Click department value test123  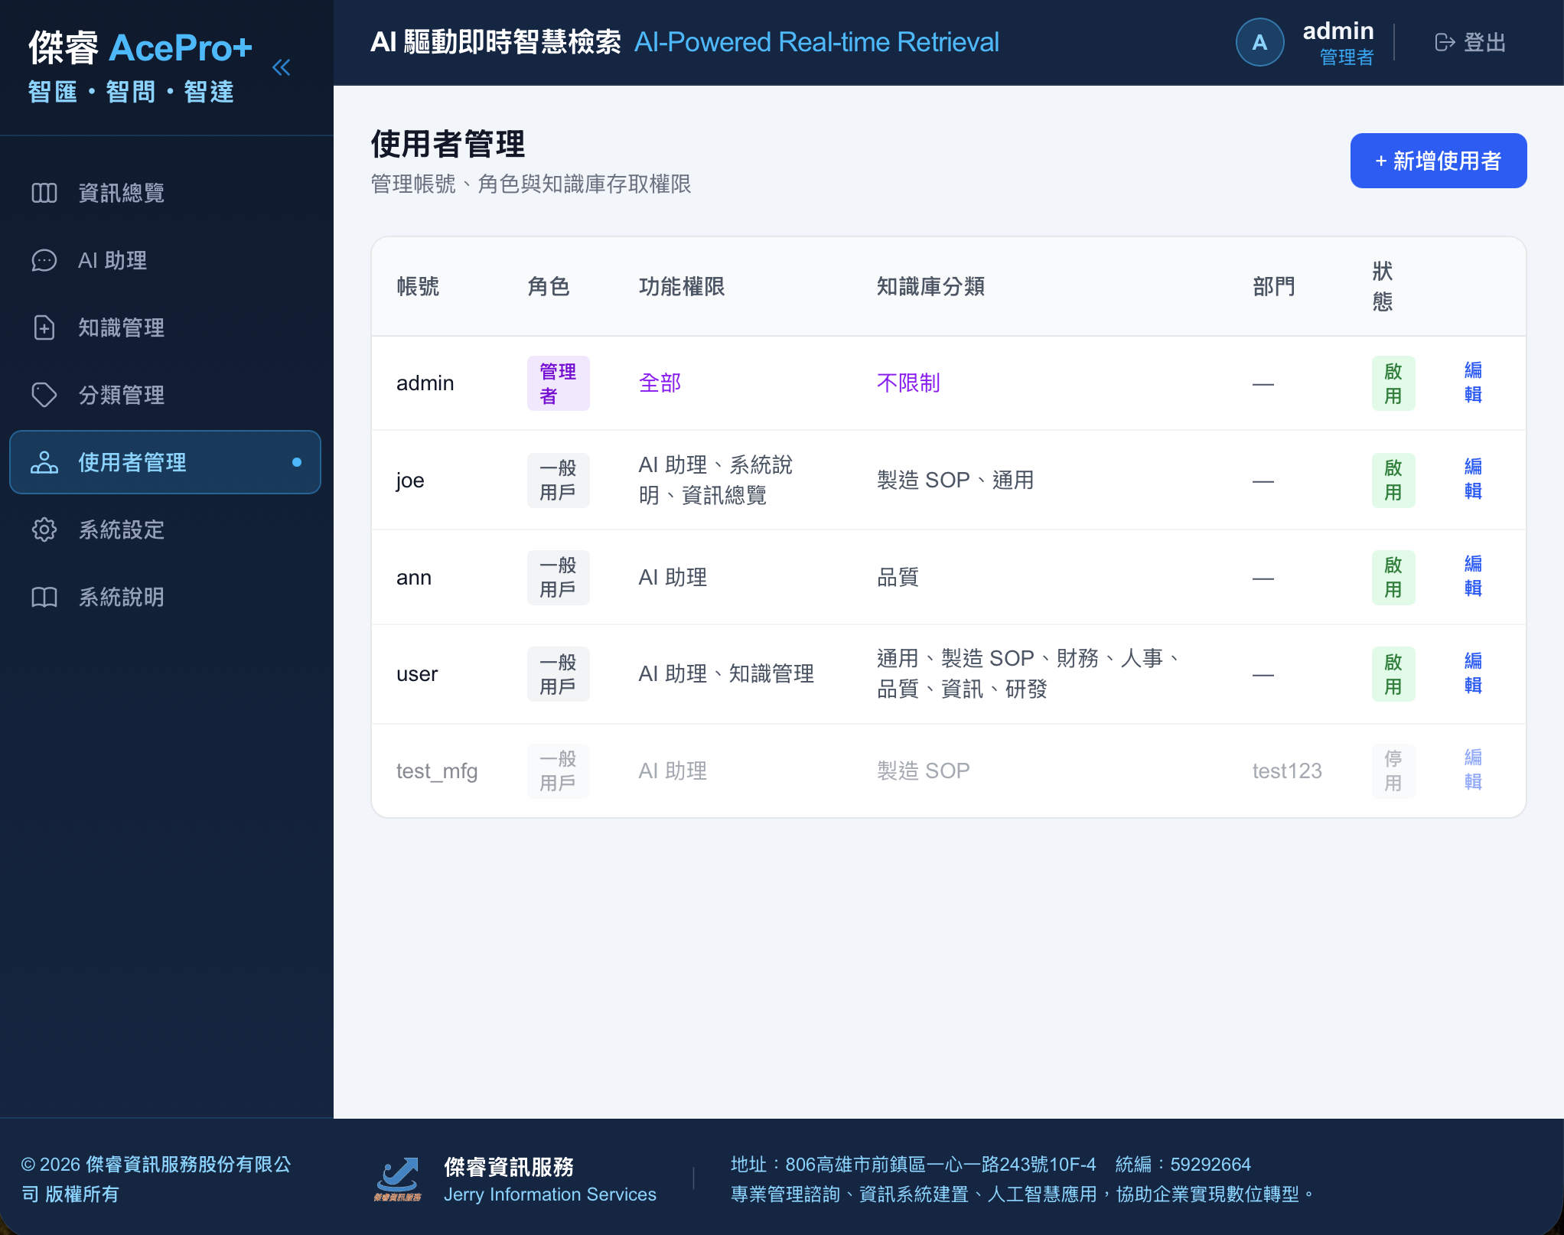pos(1287,771)
